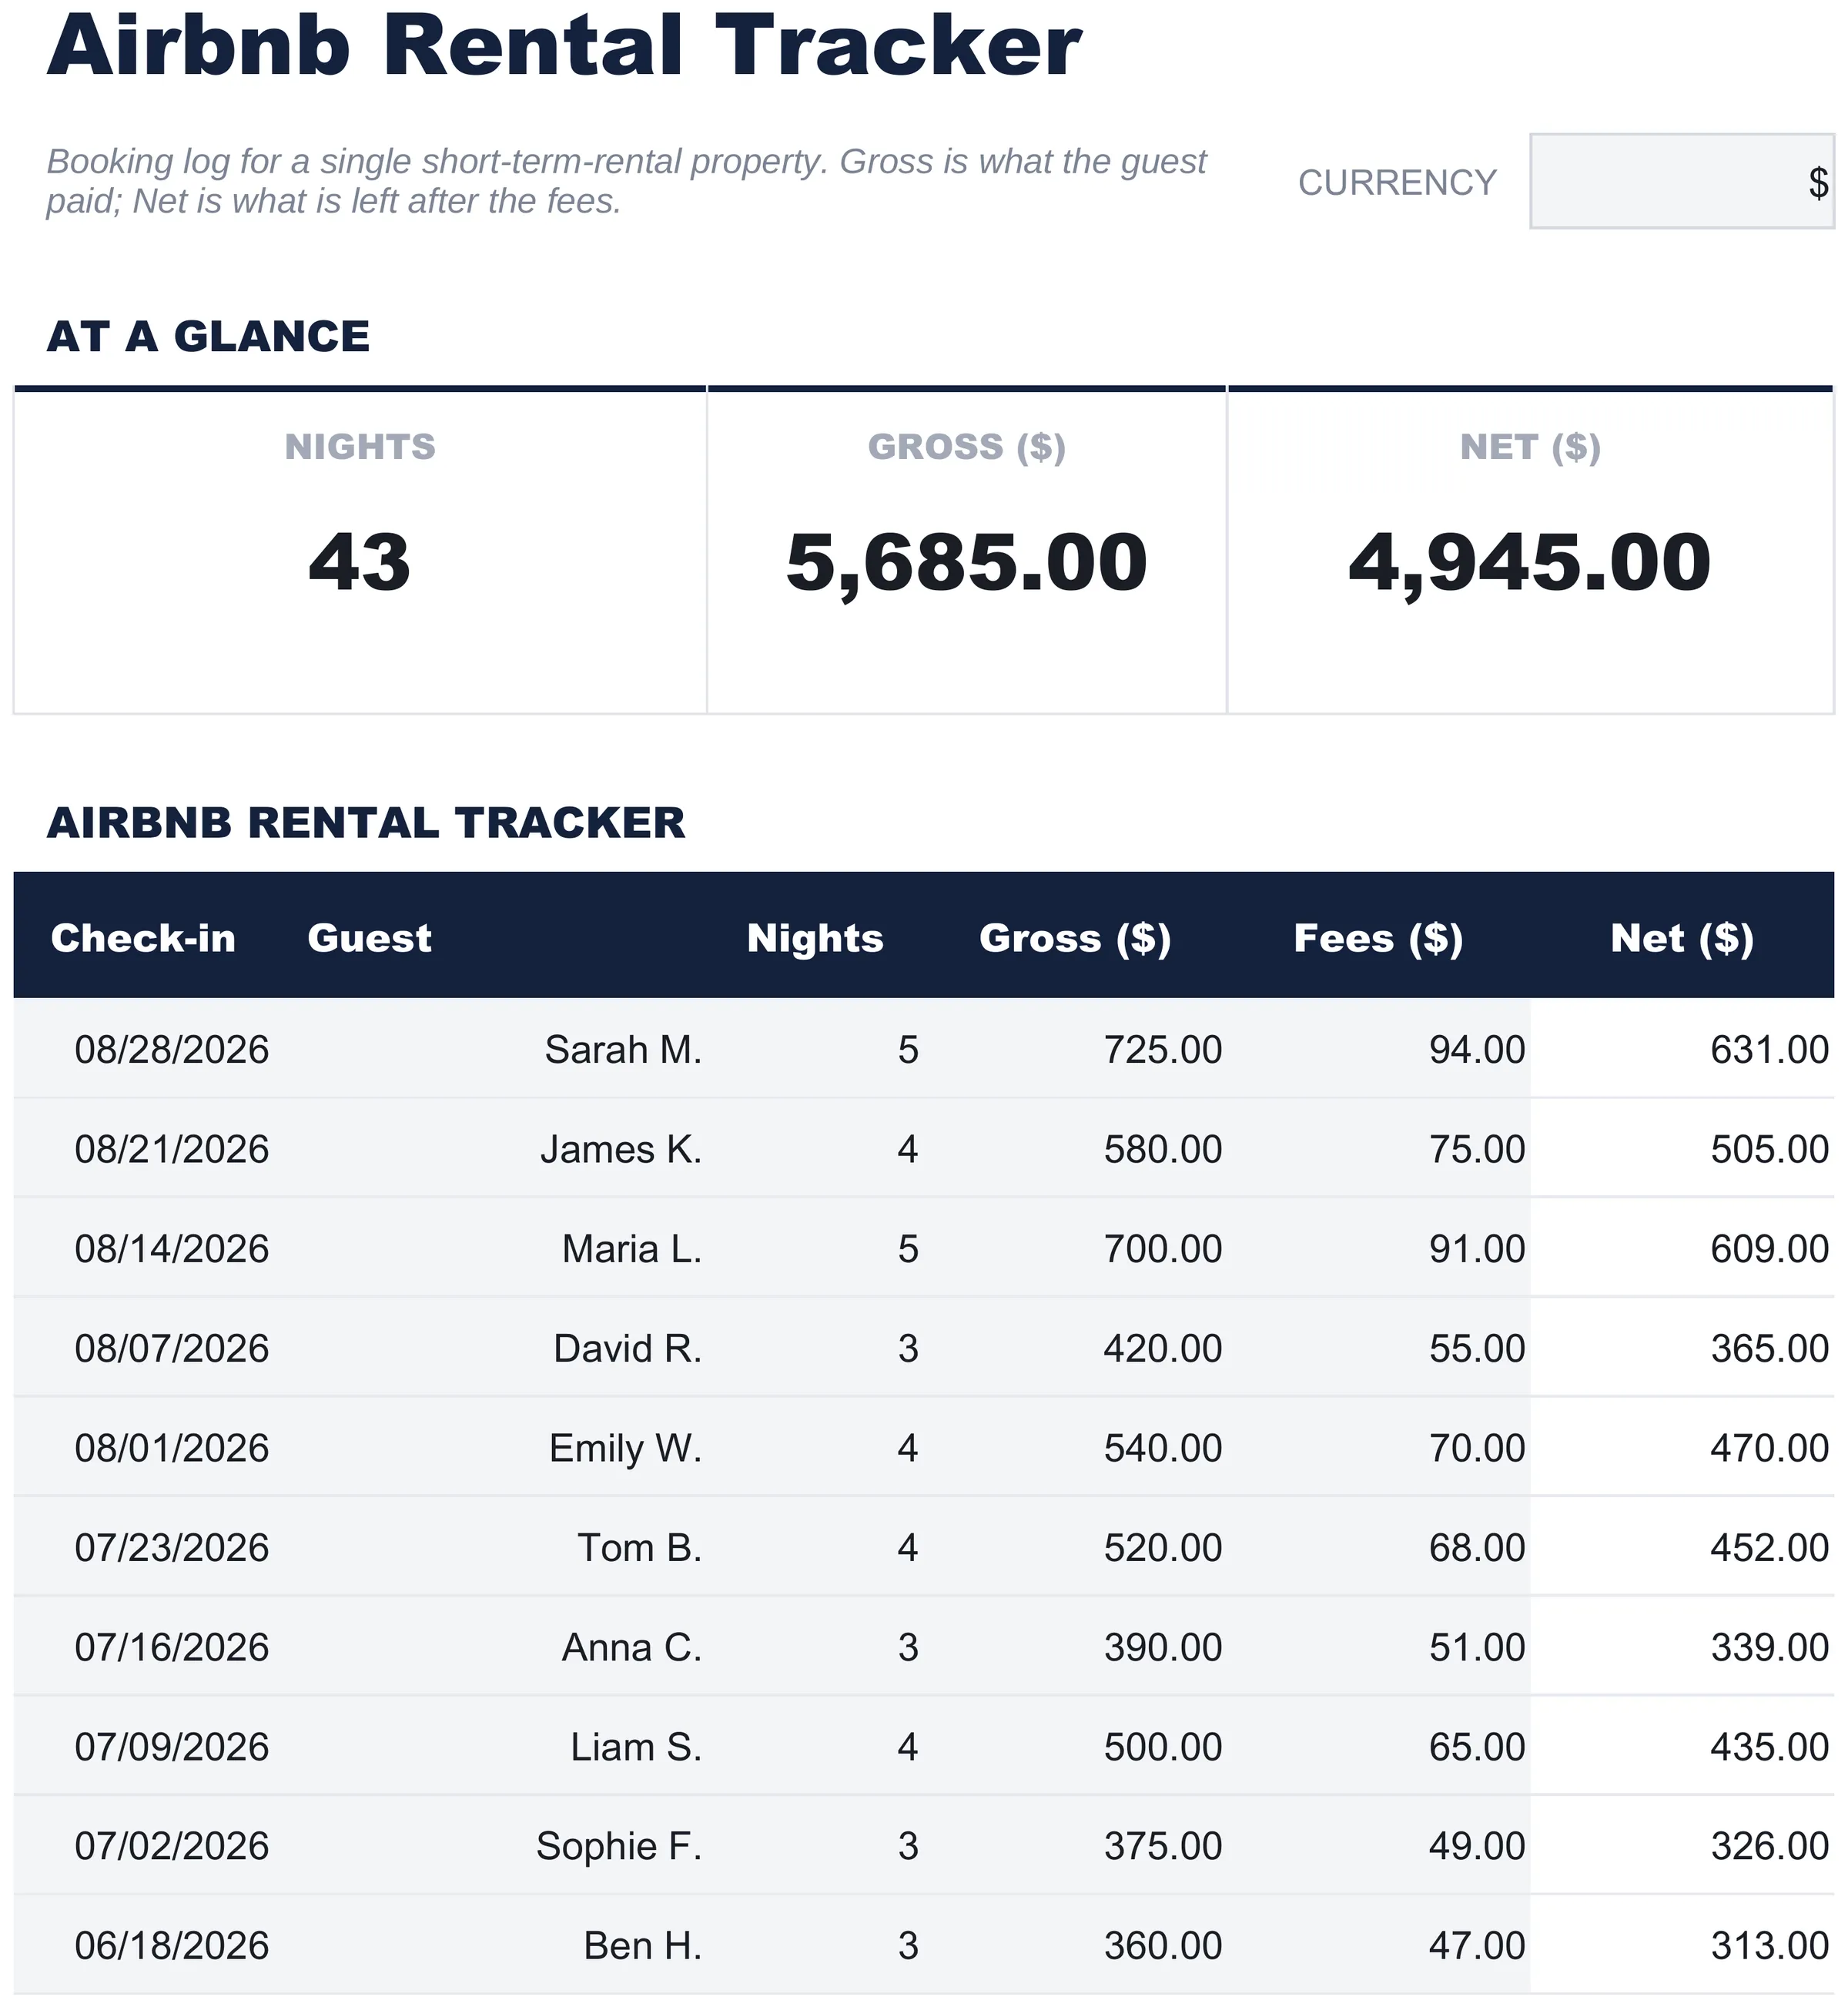Image resolution: width=1848 pixels, height=2007 pixels.
Task: Click gross value 360.00
Action: coord(1163,1946)
